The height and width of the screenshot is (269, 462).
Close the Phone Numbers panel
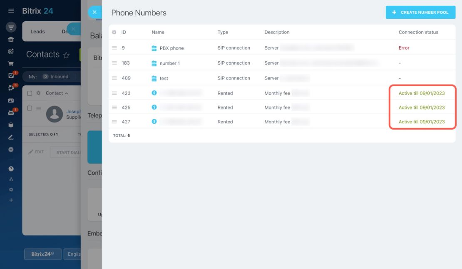pyautogui.click(x=94, y=12)
